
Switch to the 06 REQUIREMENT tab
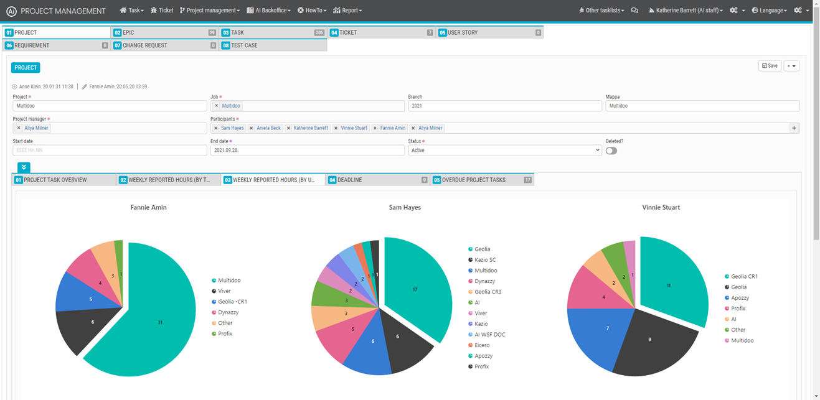(x=57, y=45)
